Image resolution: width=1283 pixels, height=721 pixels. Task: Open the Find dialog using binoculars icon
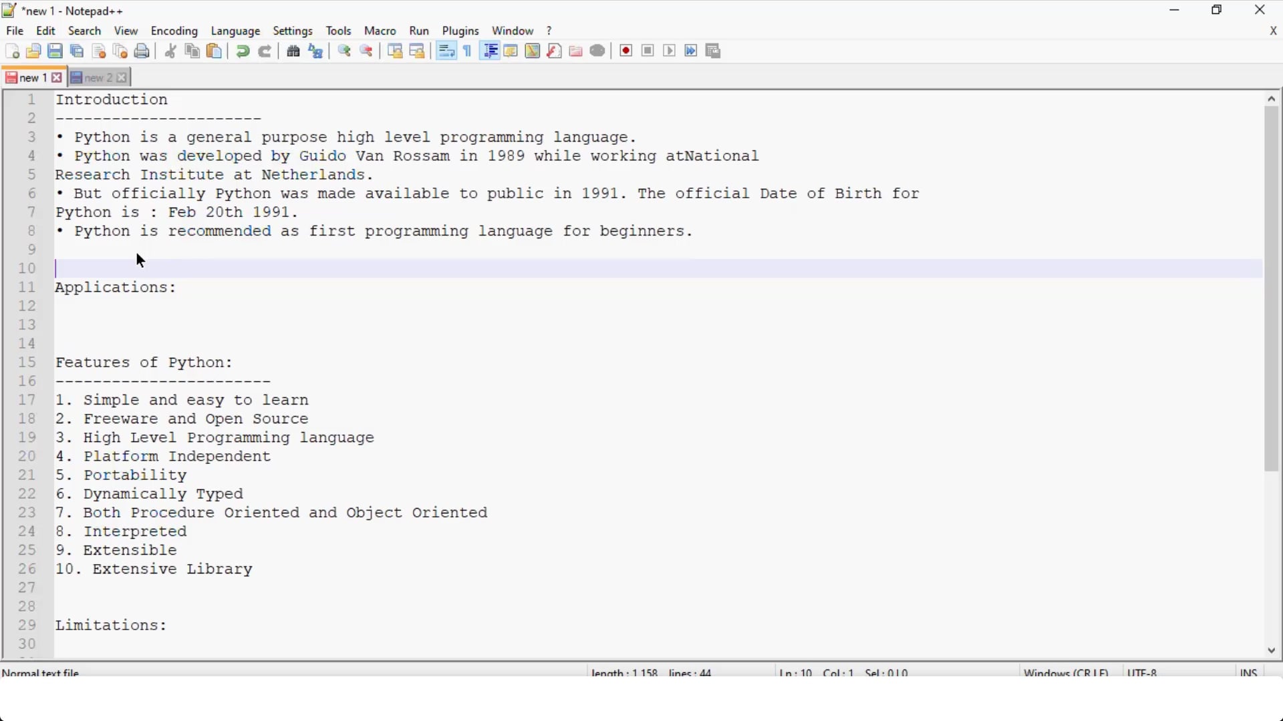[x=293, y=51]
